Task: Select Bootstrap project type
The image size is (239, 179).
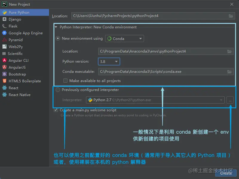Action: tap(24, 74)
